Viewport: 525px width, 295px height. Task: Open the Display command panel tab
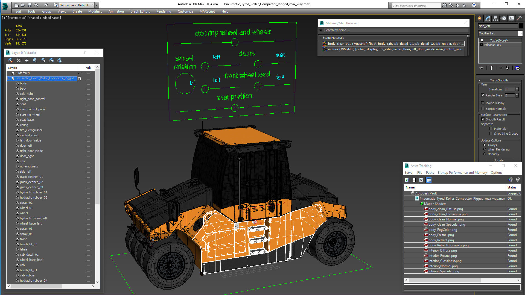(511, 18)
